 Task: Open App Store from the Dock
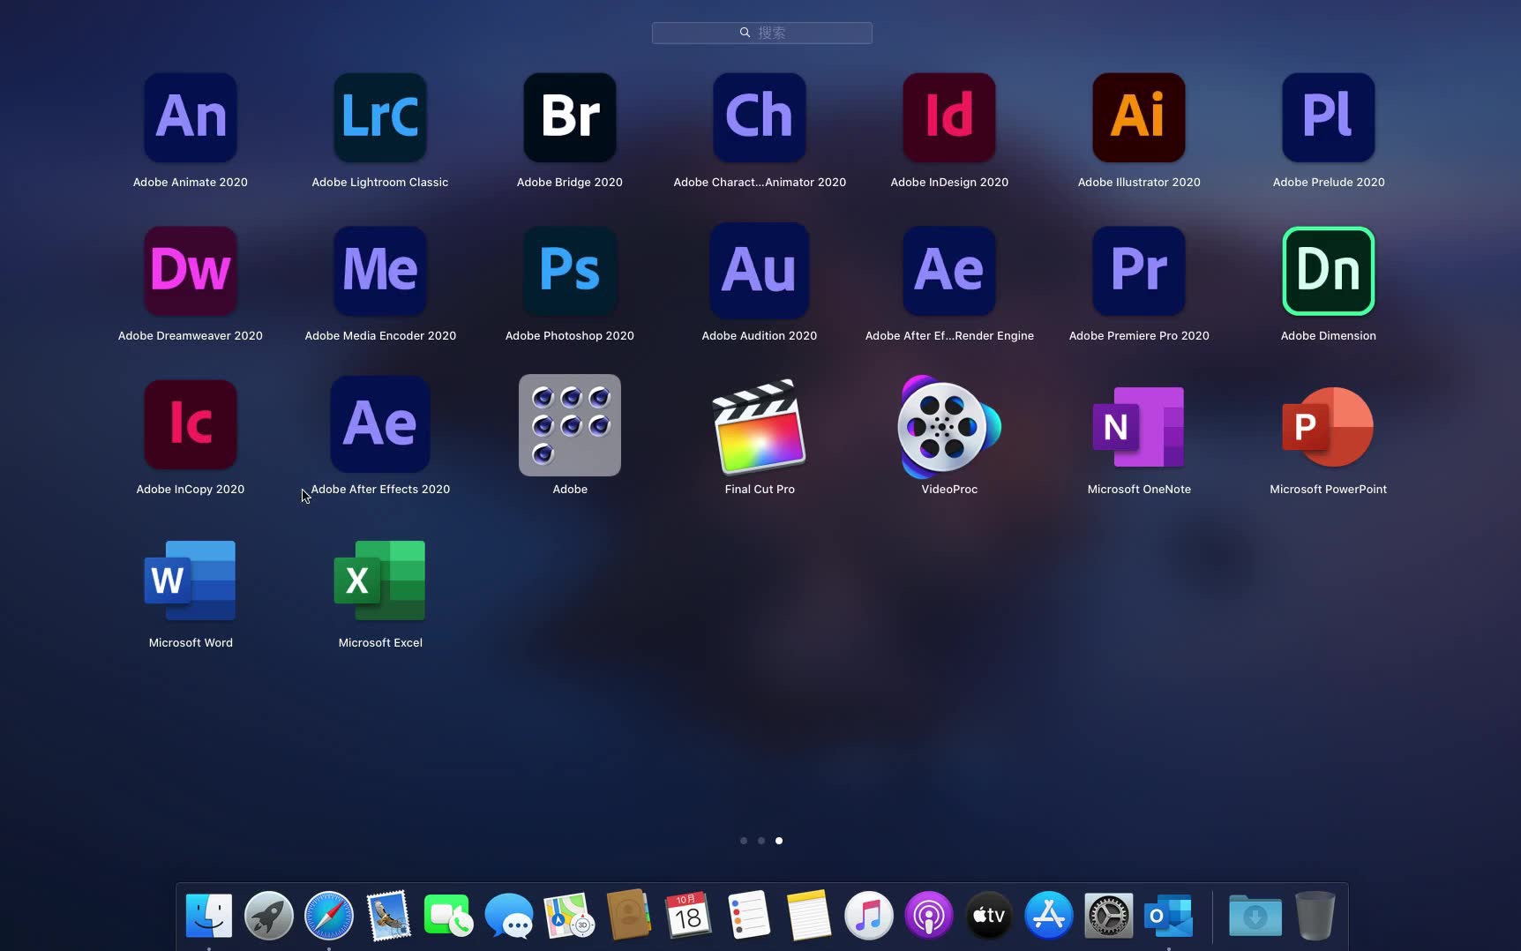pos(1049,916)
